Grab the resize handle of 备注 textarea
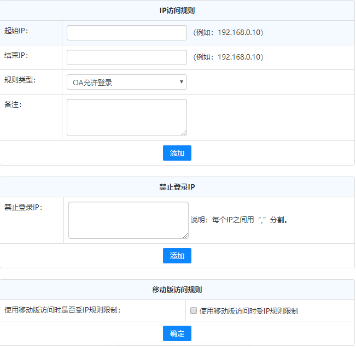 click(184, 133)
